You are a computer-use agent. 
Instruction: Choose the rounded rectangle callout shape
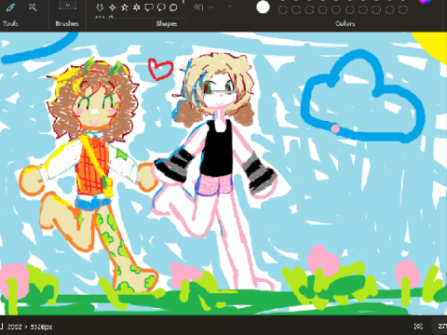pyautogui.click(x=149, y=7)
